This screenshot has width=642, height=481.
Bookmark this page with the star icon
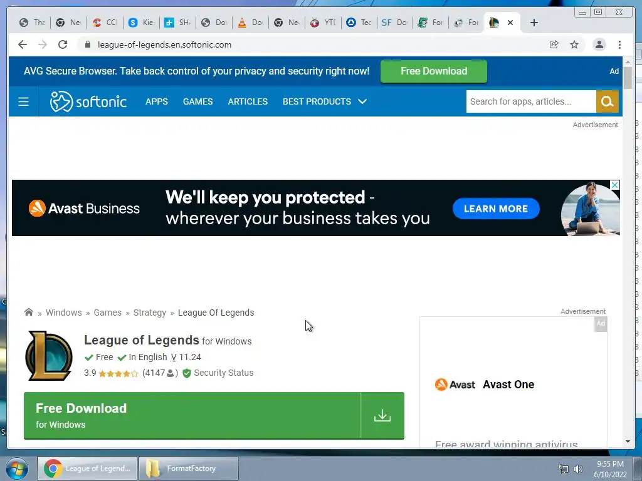574,44
